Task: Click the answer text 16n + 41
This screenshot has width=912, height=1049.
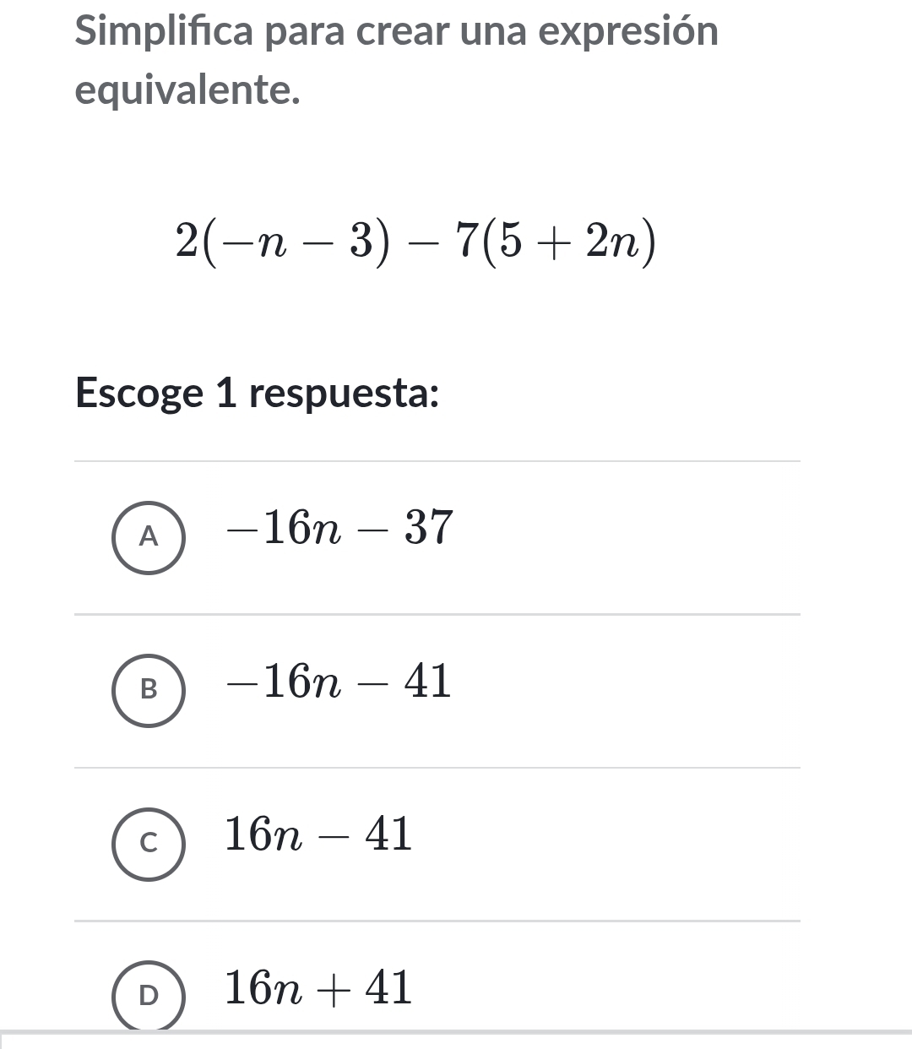Action: (319, 988)
